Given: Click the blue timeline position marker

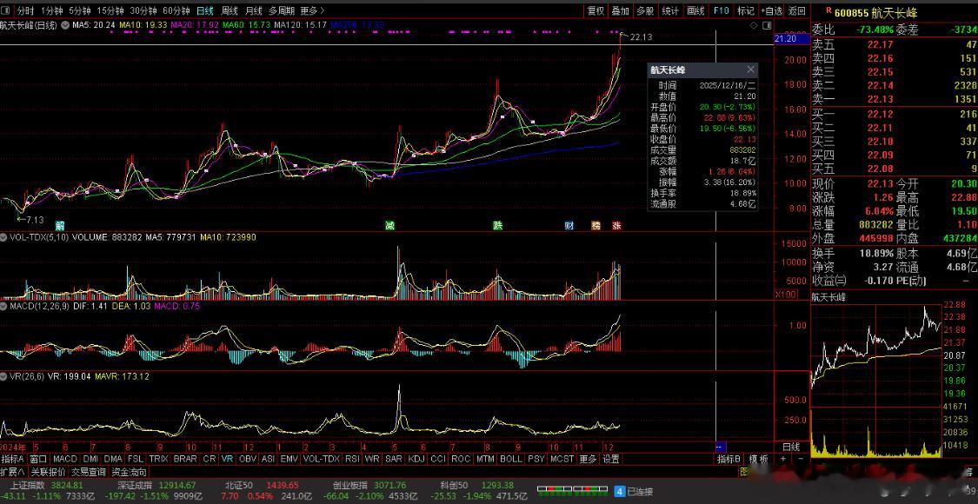Looking at the screenshot, I should (719, 447).
